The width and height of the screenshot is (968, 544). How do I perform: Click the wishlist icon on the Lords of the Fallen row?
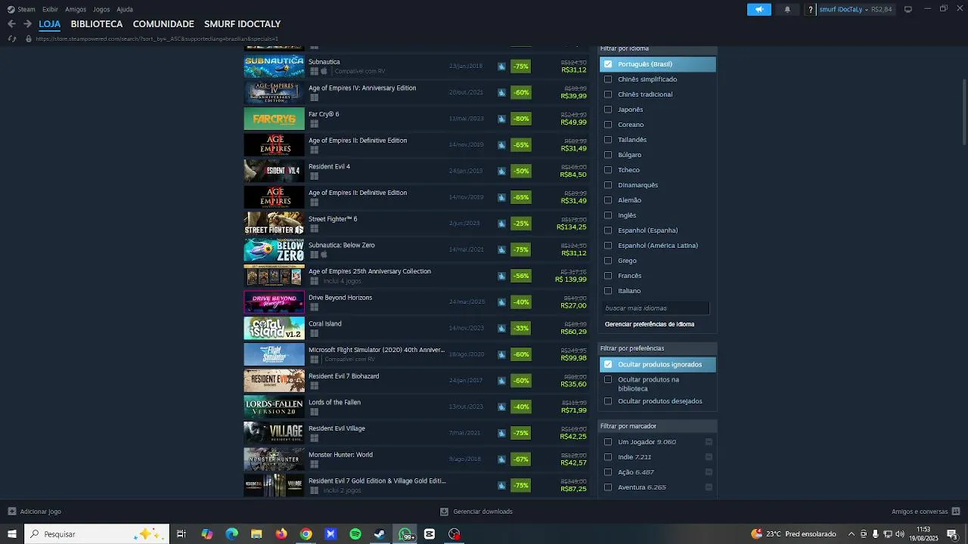501,407
